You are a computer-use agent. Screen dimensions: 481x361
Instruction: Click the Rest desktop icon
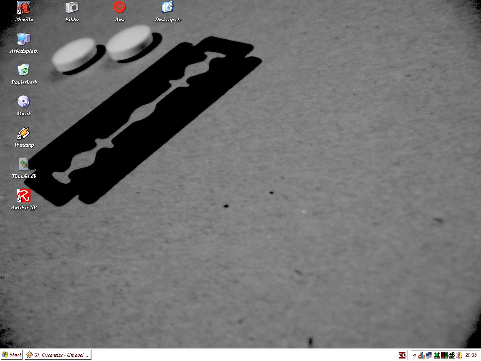pyautogui.click(x=120, y=8)
